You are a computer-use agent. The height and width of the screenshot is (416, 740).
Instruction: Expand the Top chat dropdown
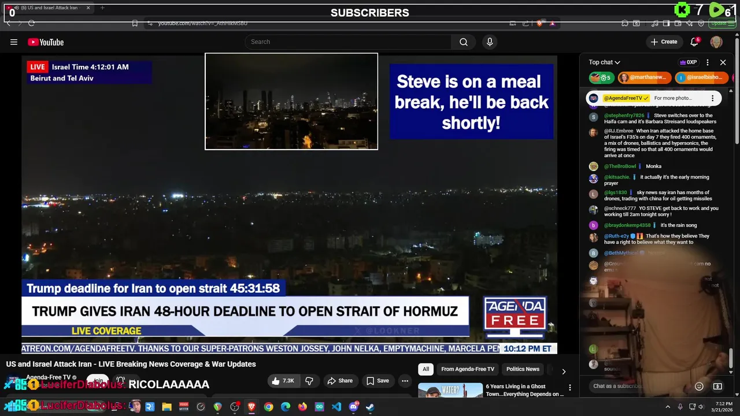604,62
